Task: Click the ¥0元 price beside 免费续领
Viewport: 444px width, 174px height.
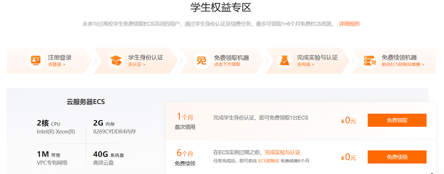Action: (348, 157)
